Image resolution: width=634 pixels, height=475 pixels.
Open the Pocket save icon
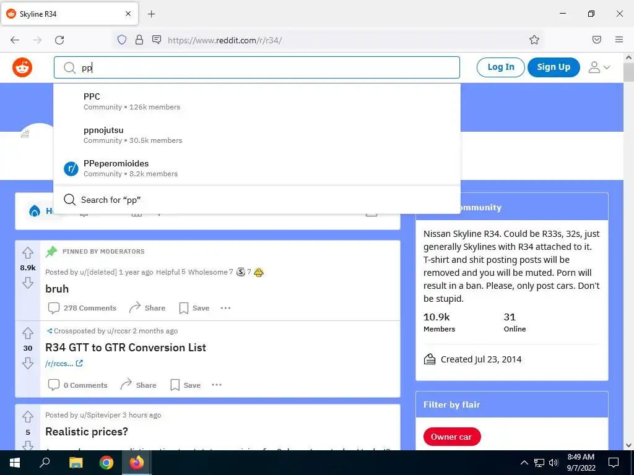597,40
